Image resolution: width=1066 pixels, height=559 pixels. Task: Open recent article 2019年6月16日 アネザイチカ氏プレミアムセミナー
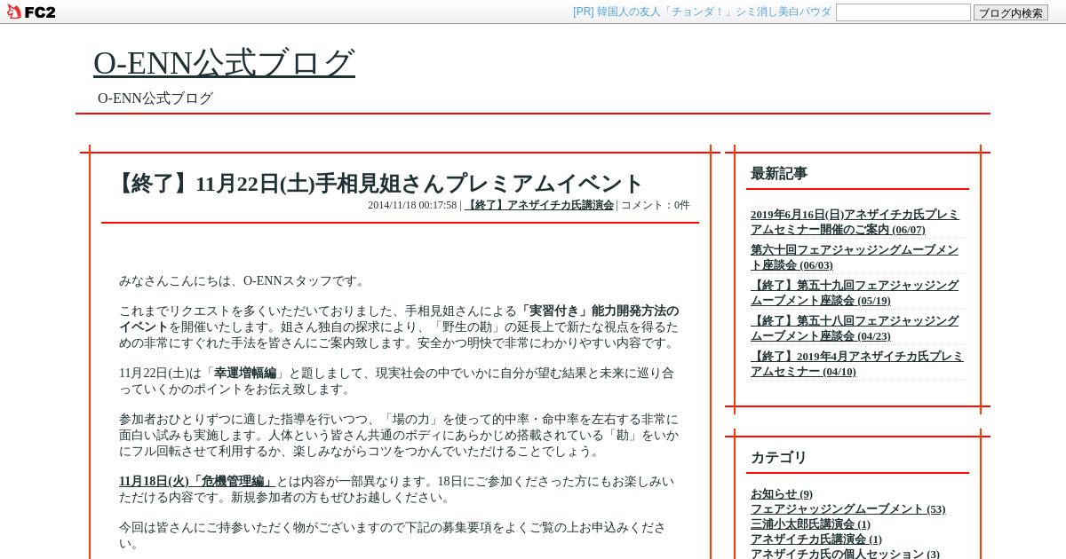click(x=855, y=222)
